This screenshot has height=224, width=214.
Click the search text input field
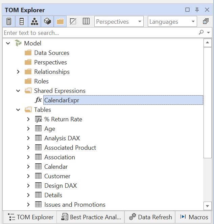98,33
